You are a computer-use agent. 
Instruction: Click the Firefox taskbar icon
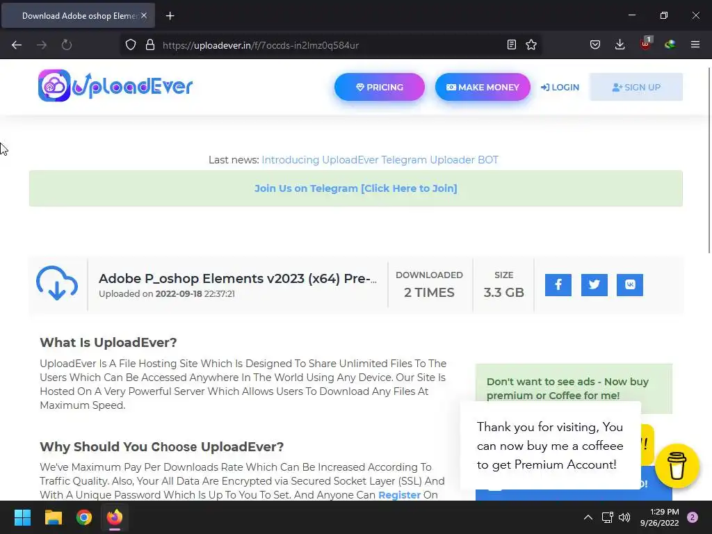point(115,517)
